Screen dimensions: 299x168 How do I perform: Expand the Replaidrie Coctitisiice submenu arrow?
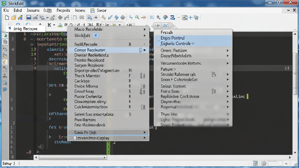click(x=228, y=97)
